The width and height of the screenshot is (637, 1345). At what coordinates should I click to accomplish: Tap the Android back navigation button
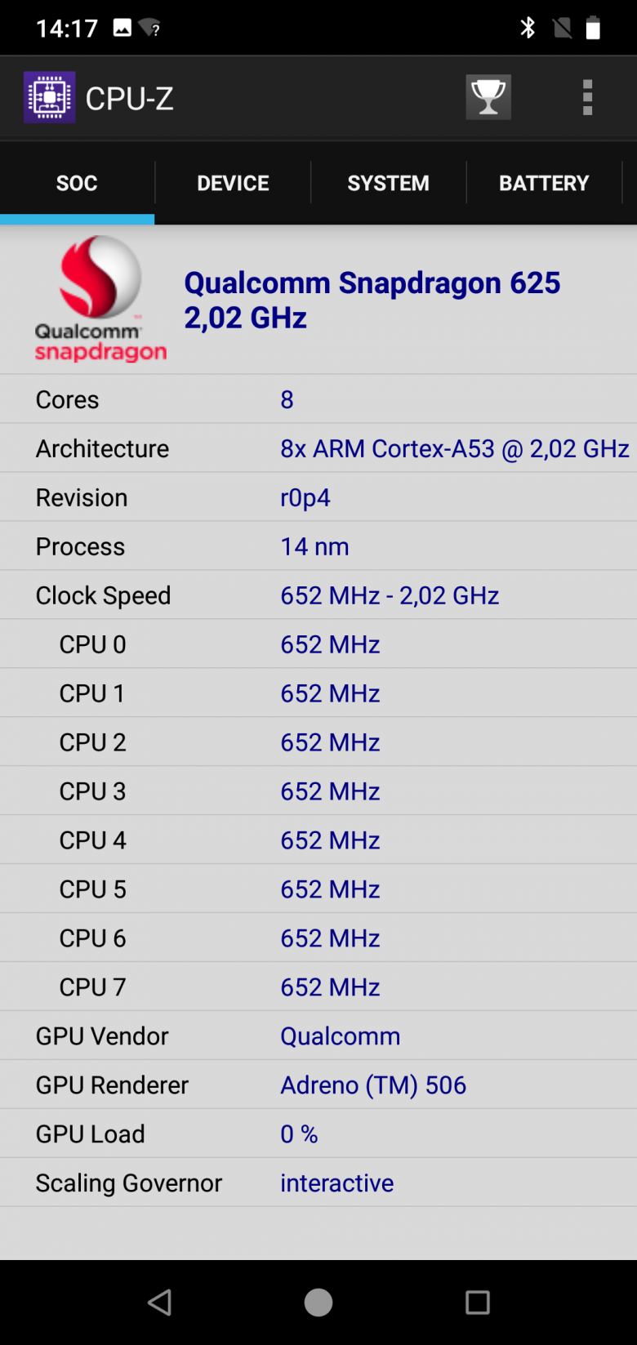point(159,1302)
